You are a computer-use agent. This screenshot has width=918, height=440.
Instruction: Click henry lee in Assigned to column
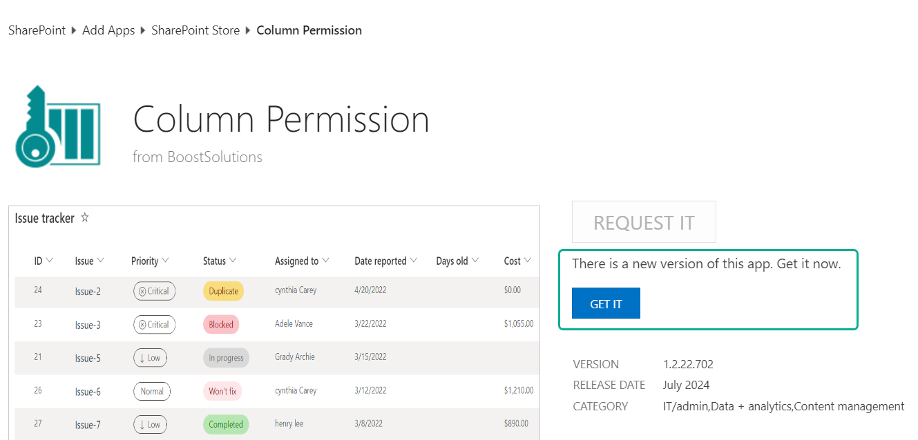(x=289, y=423)
